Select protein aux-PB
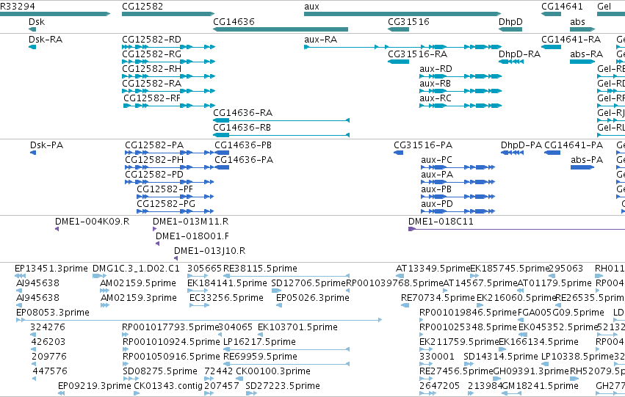 pyautogui.click(x=436, y=189)
